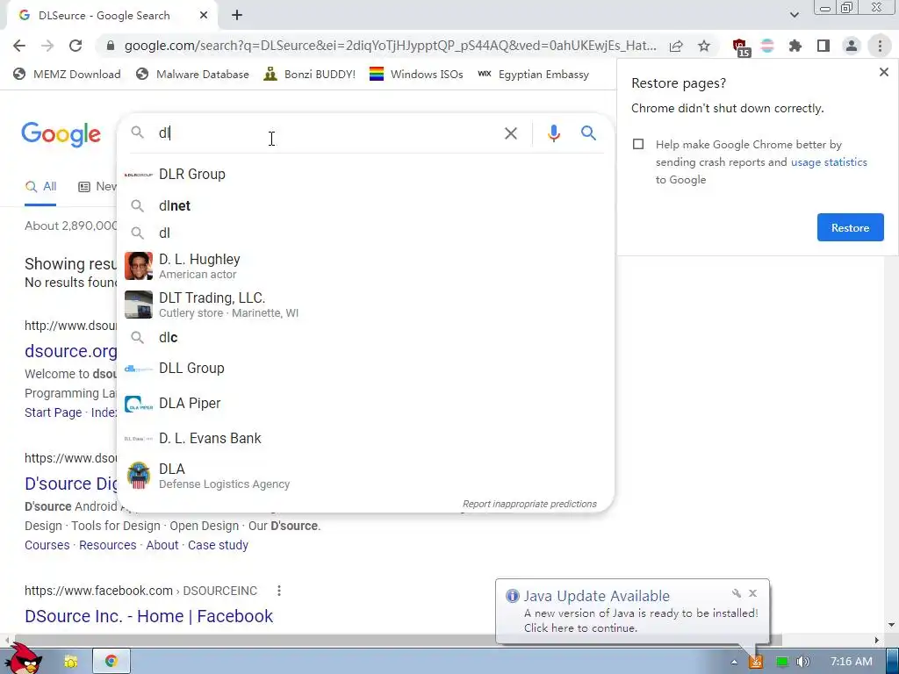Open the taskbar file explorer icon
The image size is (899, 674).
coord(70,662)
